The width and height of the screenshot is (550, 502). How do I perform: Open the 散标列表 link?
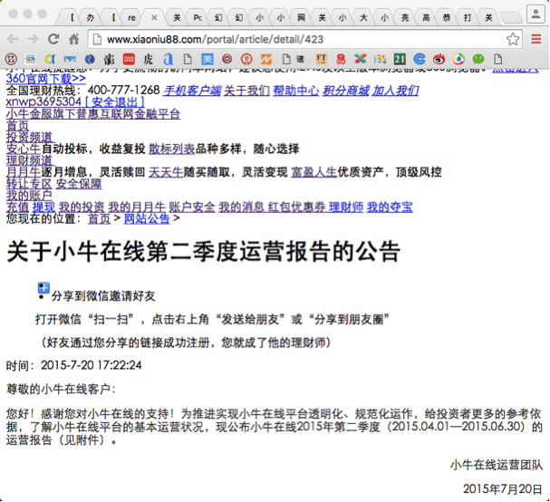(172, 149)
